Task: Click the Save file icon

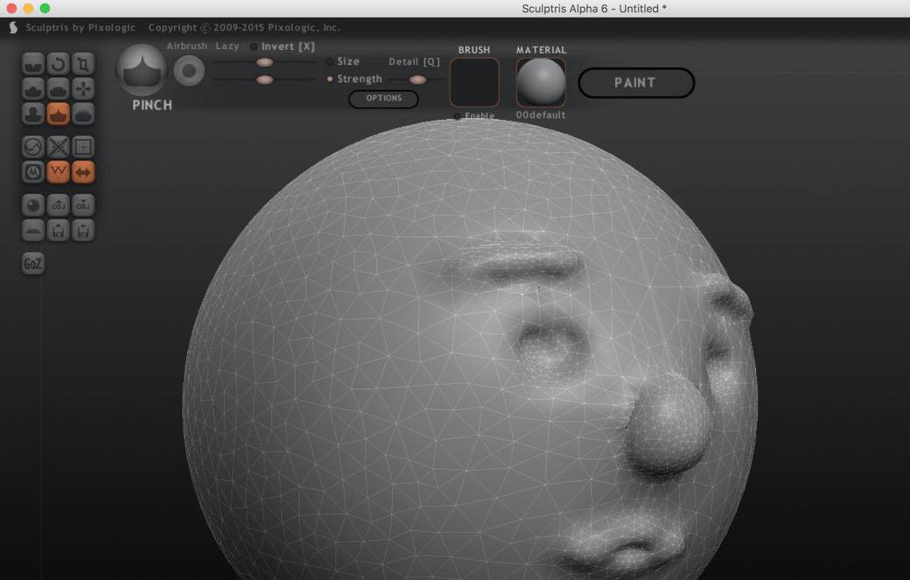Action: [x=83, y=230]
